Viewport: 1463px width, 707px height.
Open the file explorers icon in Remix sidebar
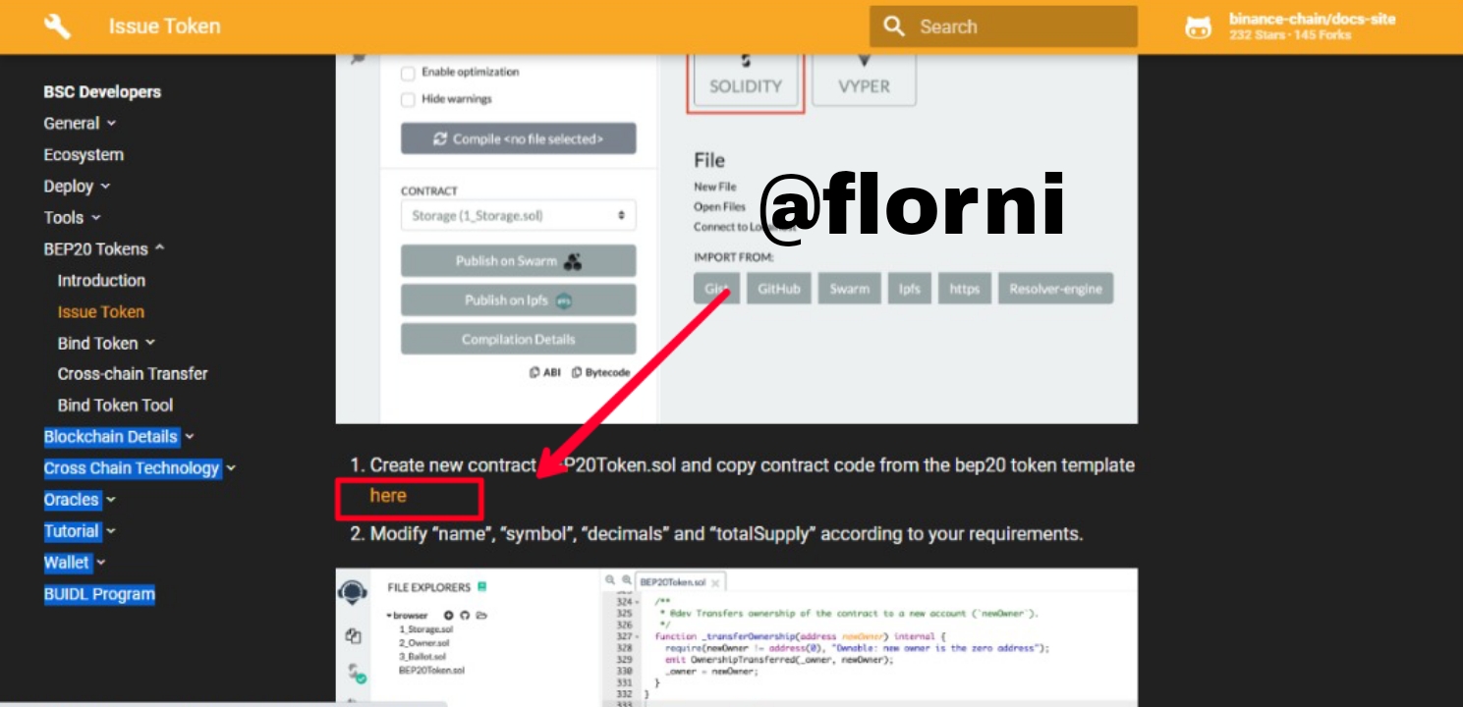(x=353, y=636)
